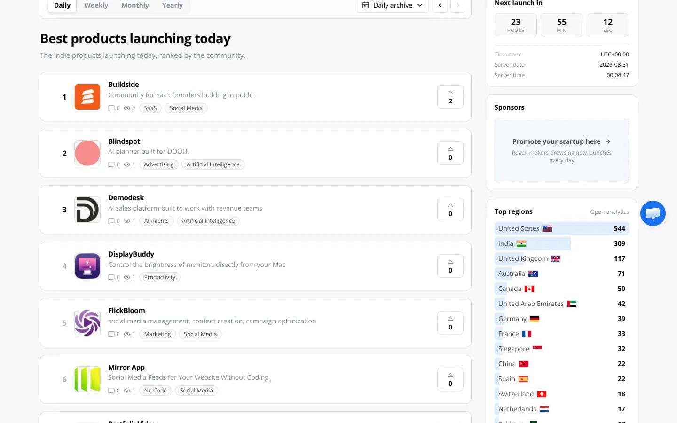
Task: Click the United Arab Emirates region row
Action: pos(562,304)
